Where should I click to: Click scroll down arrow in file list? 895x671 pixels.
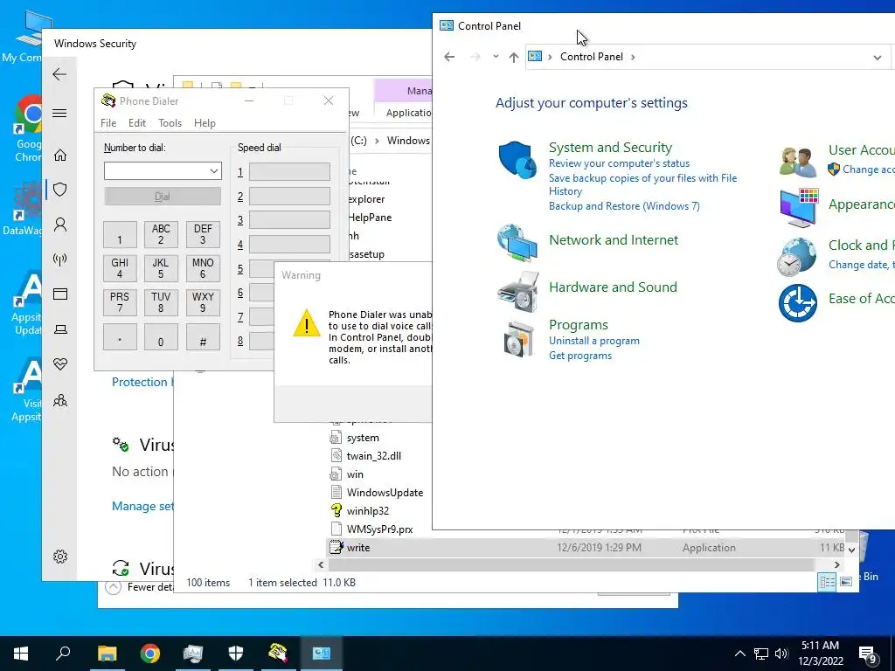(x=851, y=550)
